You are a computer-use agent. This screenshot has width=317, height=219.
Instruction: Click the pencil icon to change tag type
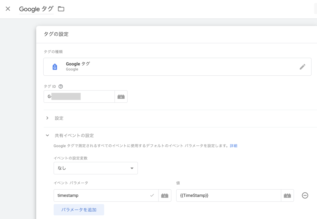click(302, 67)
